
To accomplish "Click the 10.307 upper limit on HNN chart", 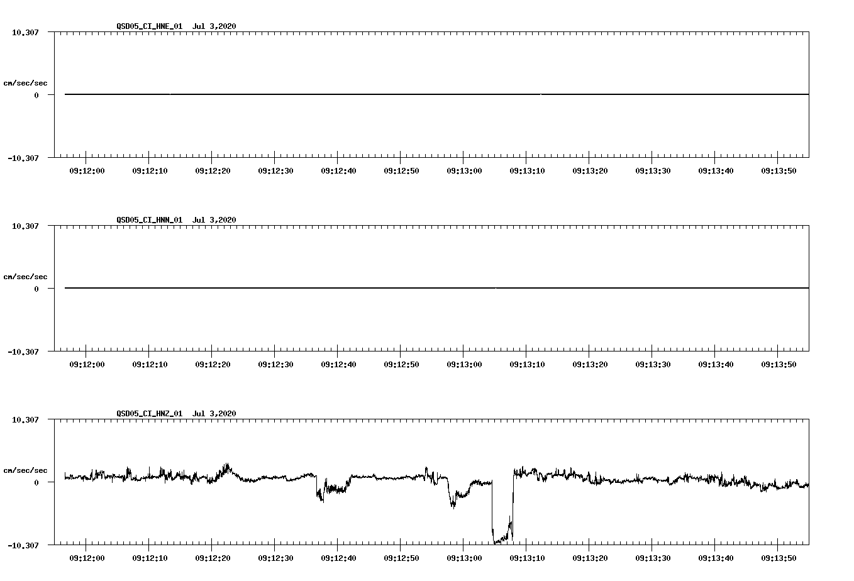I will (25, 226).
